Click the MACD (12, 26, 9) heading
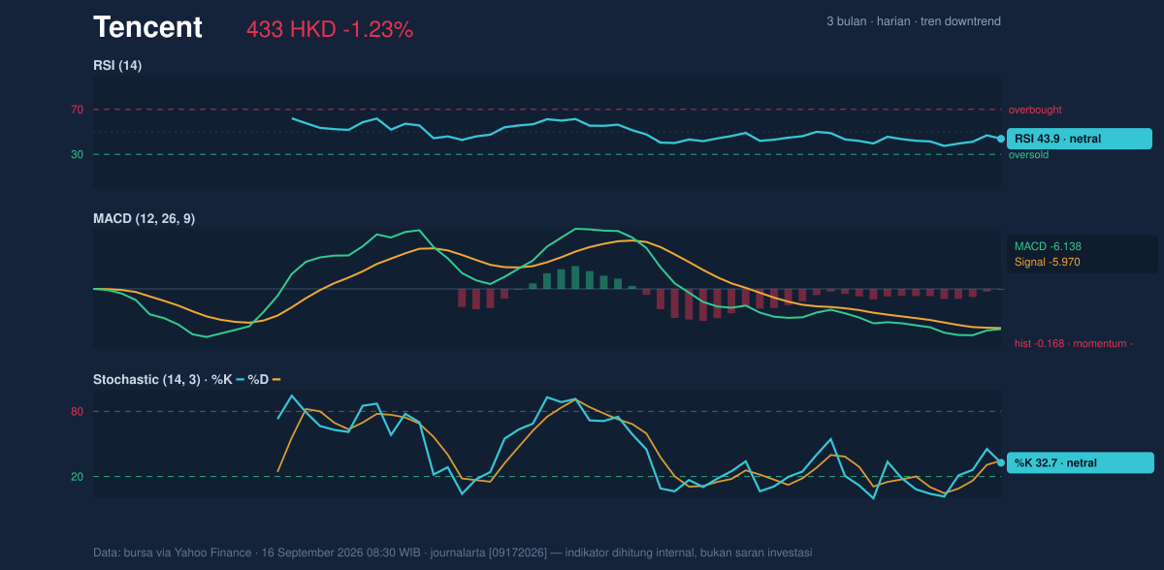 (144, 219)
